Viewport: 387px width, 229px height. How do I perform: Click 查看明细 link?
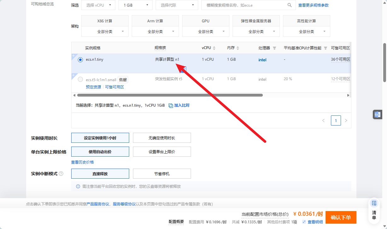(x=315, y=222)
